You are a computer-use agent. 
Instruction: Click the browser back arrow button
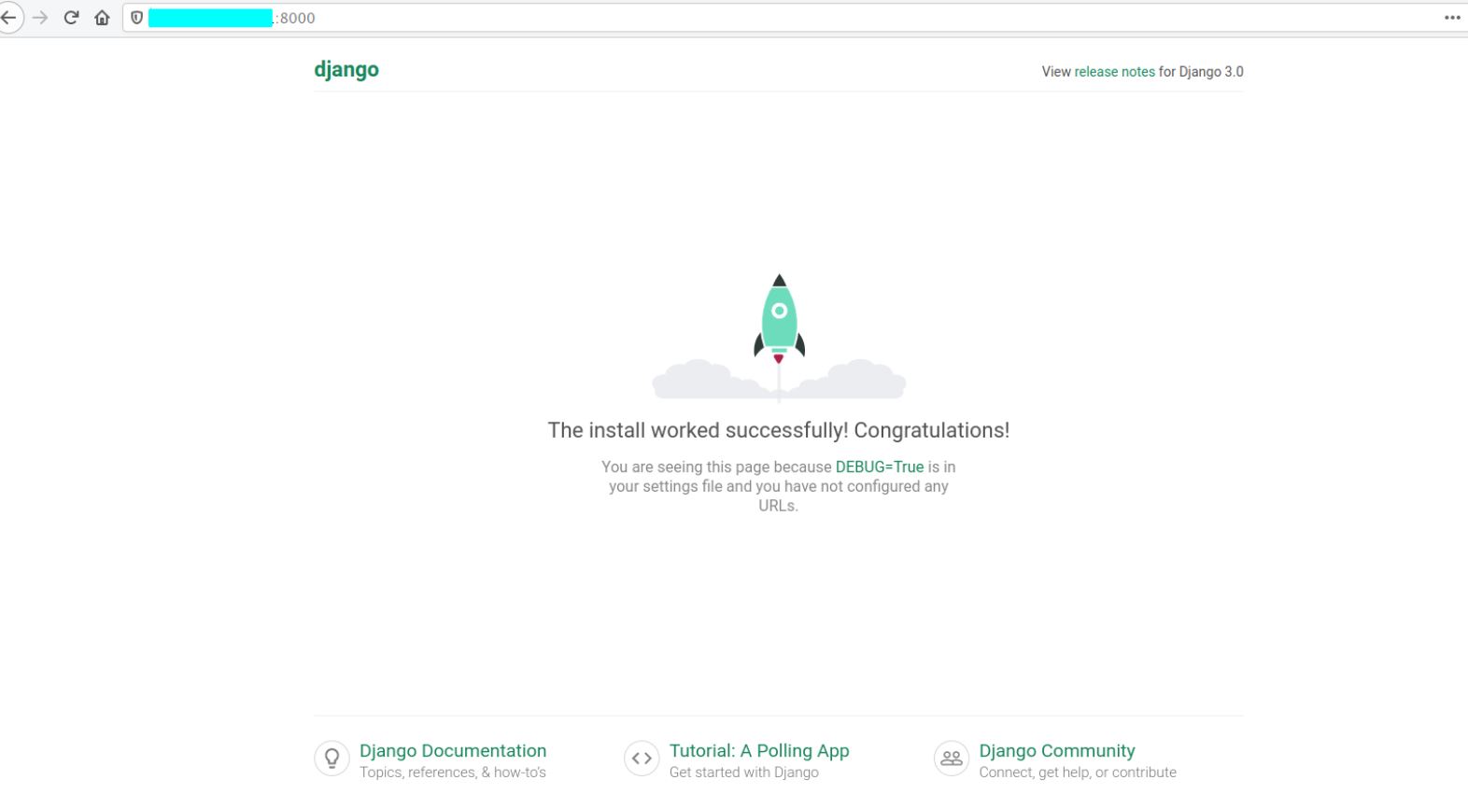coord(9,18)
